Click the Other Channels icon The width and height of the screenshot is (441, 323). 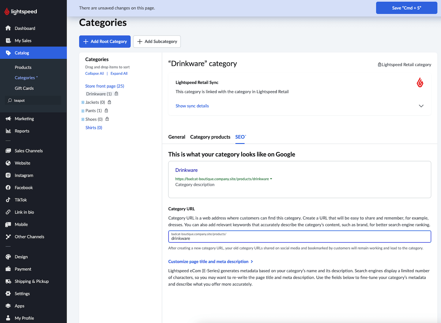[8, 236]
